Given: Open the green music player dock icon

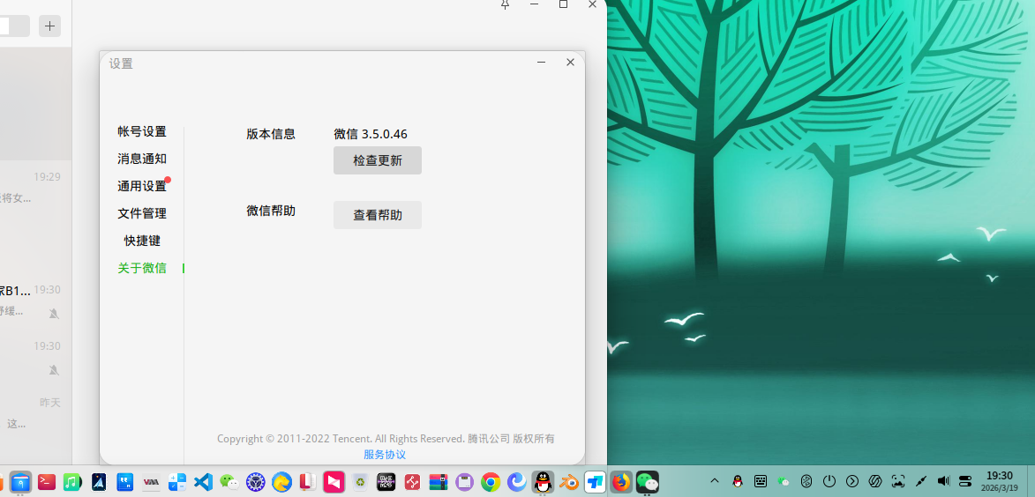Looking at the screenshot, I should click(x=72, y=483).
